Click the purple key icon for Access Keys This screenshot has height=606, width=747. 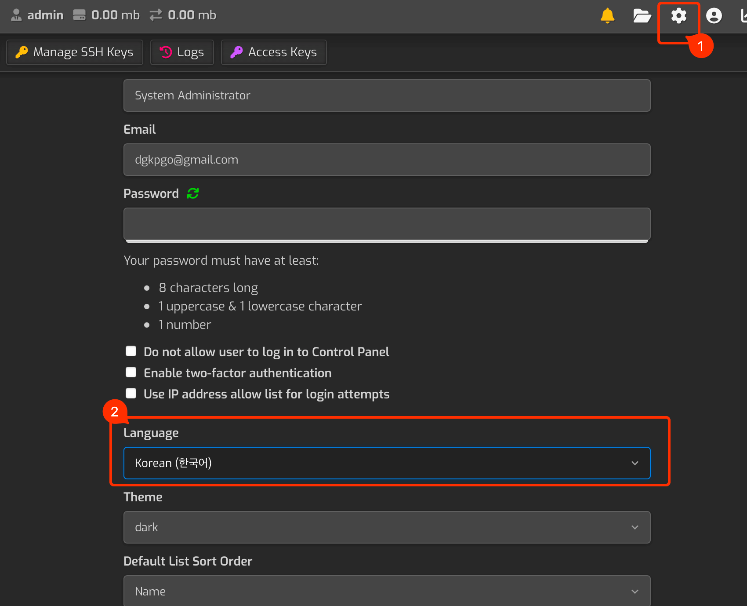[x=236, y=52]
